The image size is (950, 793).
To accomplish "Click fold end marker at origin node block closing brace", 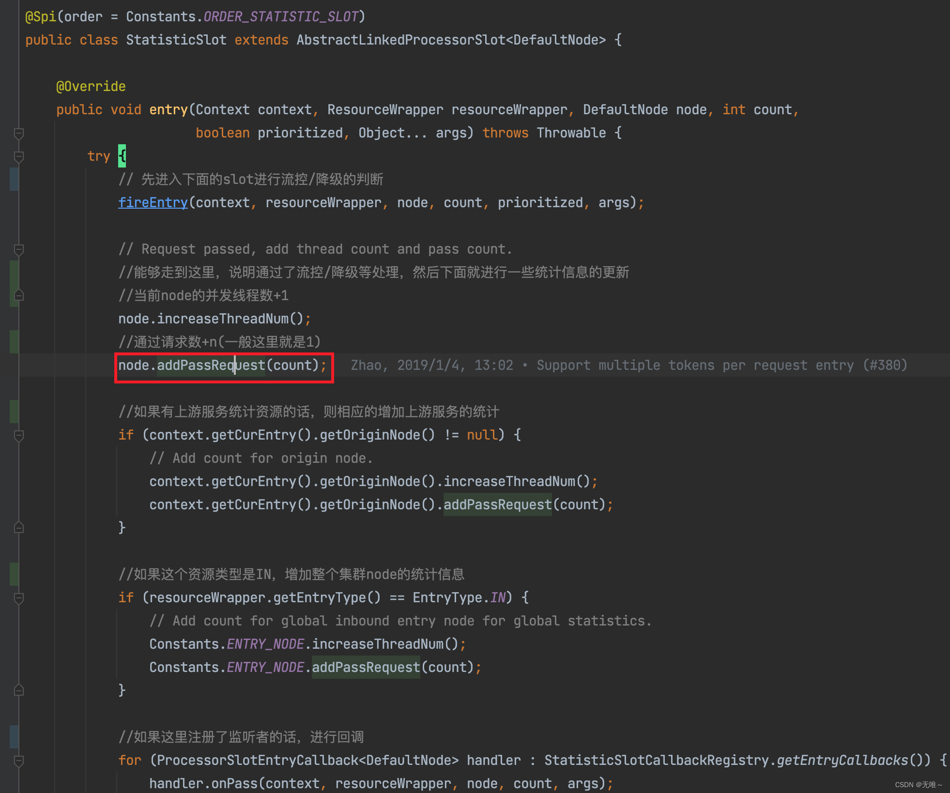I will pyautogui.click(x=19, y=527).
